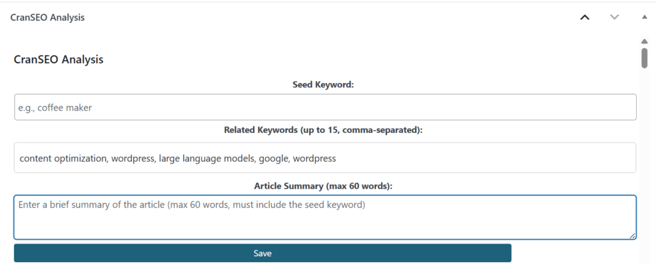
Task: Focus the Seed Keyword input field
Action: click(x=325, y=107)
